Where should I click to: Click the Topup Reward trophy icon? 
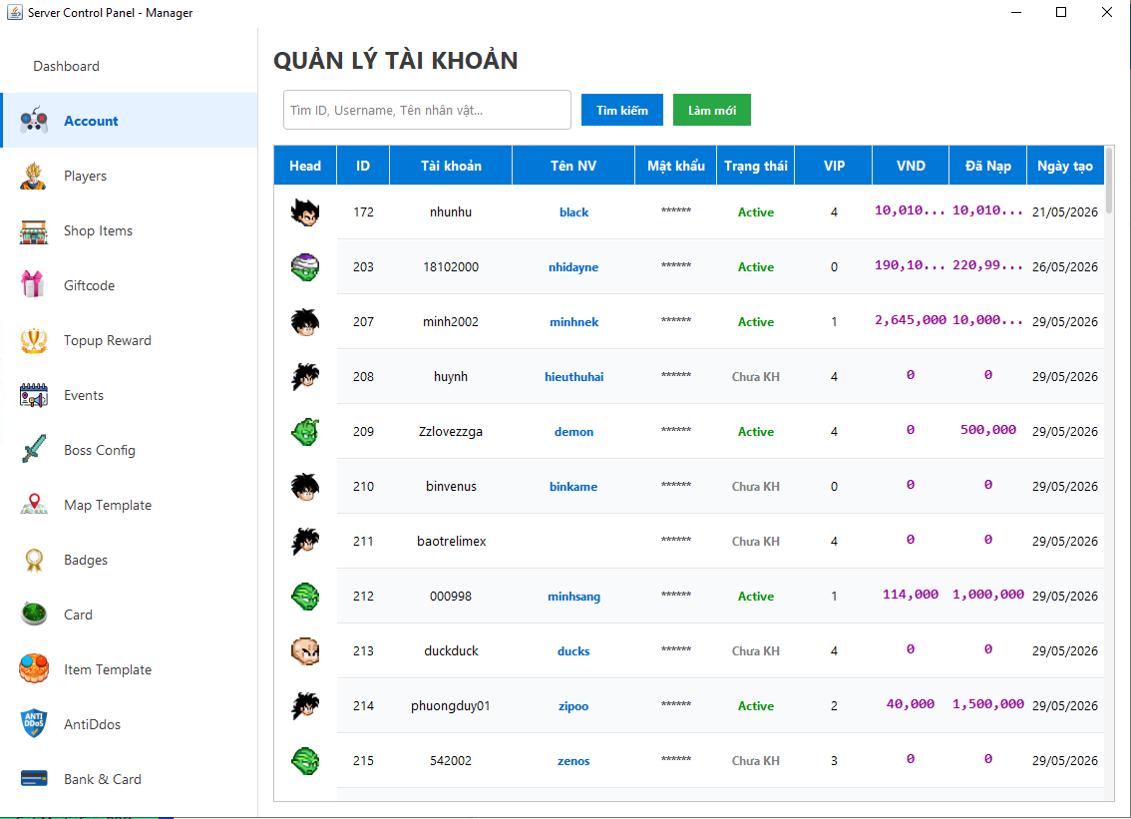pyautogui.click(x=34, y=340)
